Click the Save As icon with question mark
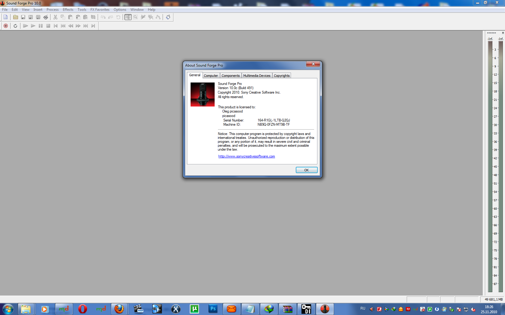The image size is (505, 315). (x=31, y=17)
